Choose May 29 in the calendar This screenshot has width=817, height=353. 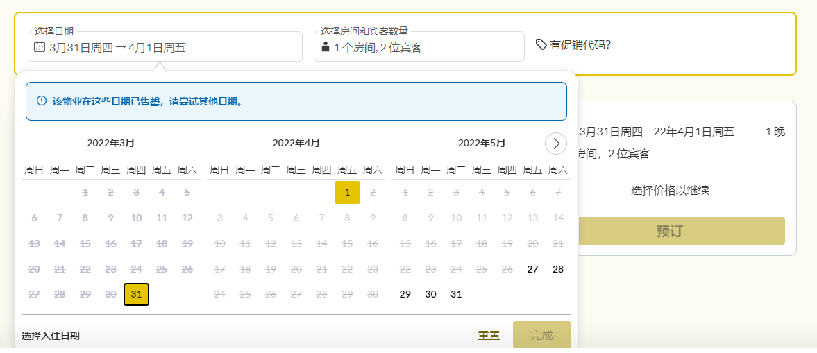tap(405, 294)
